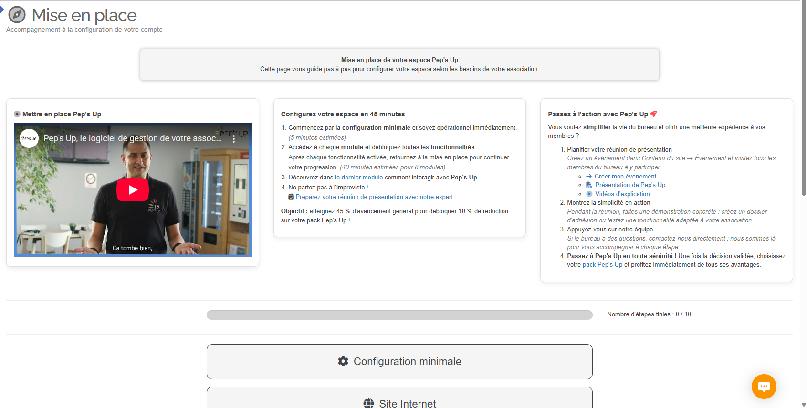Click the gear icon in Configuration minimale
807x408 pixels.
coord(343,361)
